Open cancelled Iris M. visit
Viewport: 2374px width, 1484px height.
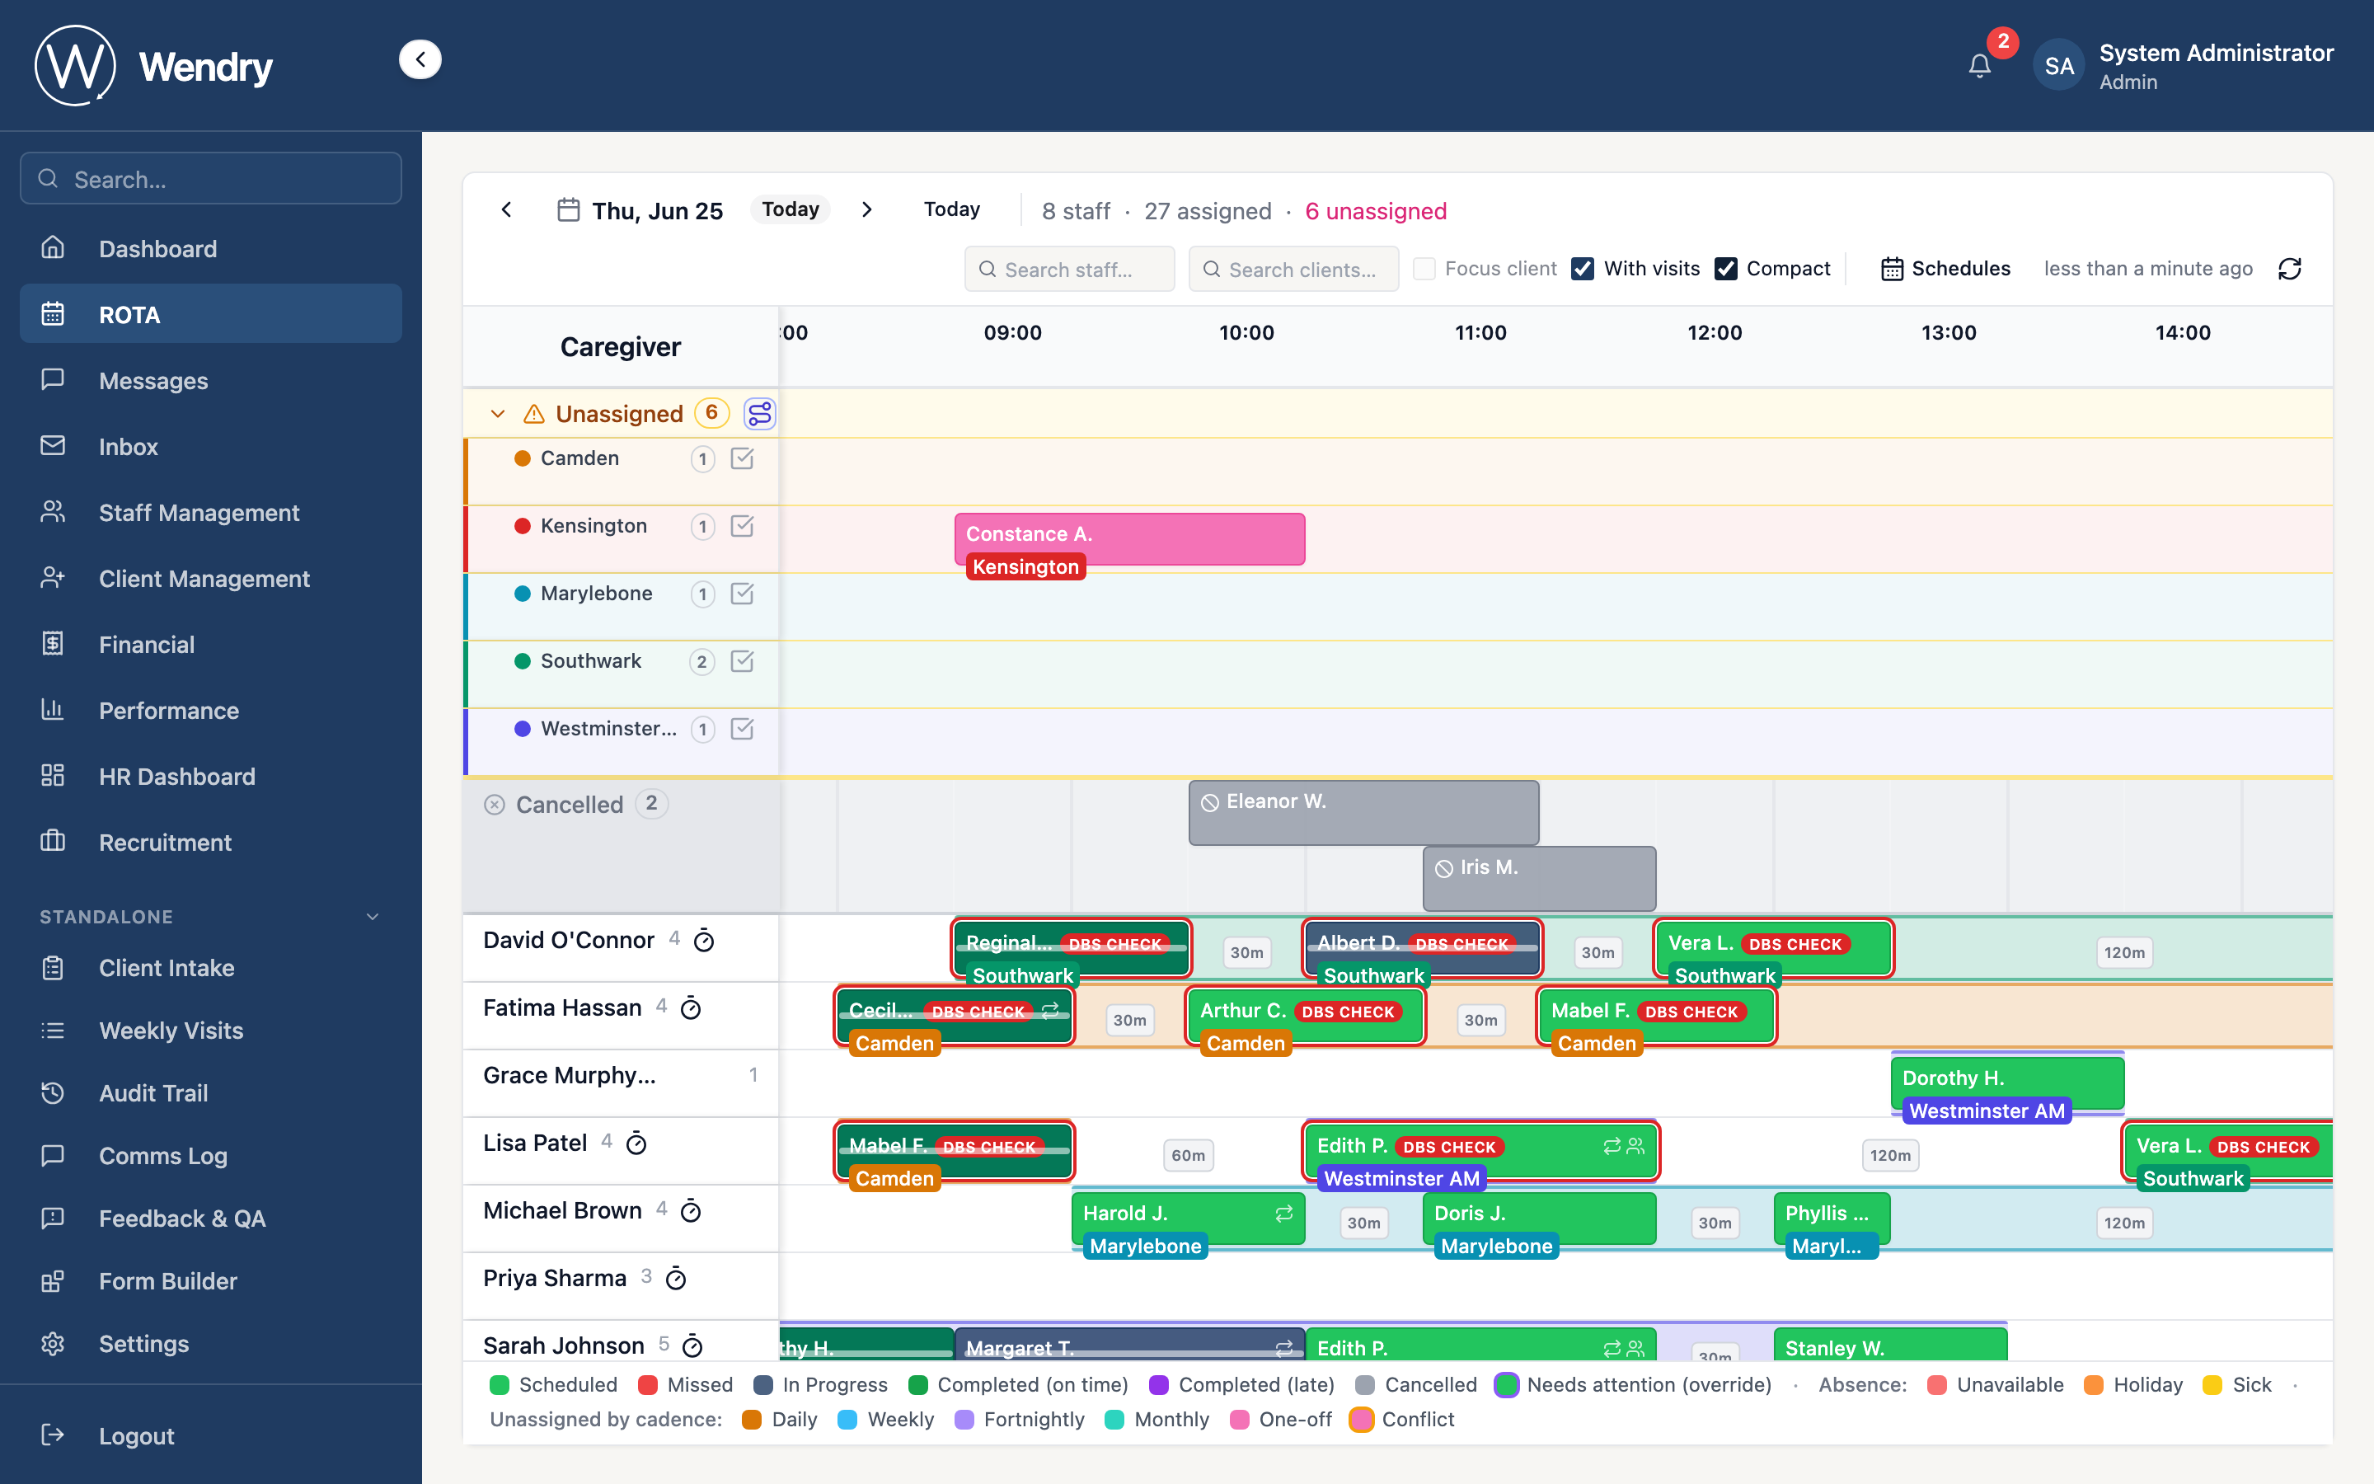click(x=1539, y=878)
